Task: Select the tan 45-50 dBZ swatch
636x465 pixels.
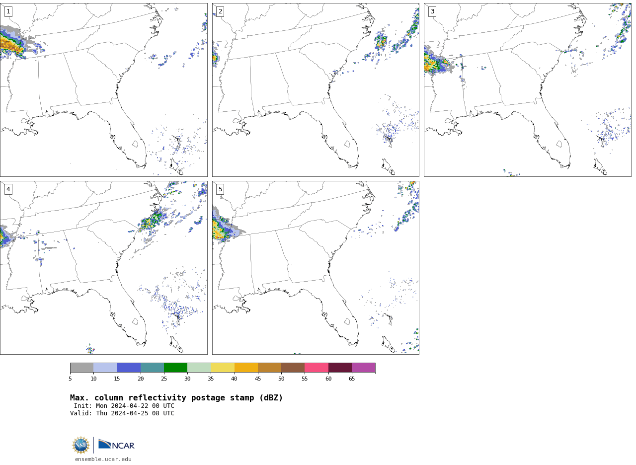Action: pos(269,368)
